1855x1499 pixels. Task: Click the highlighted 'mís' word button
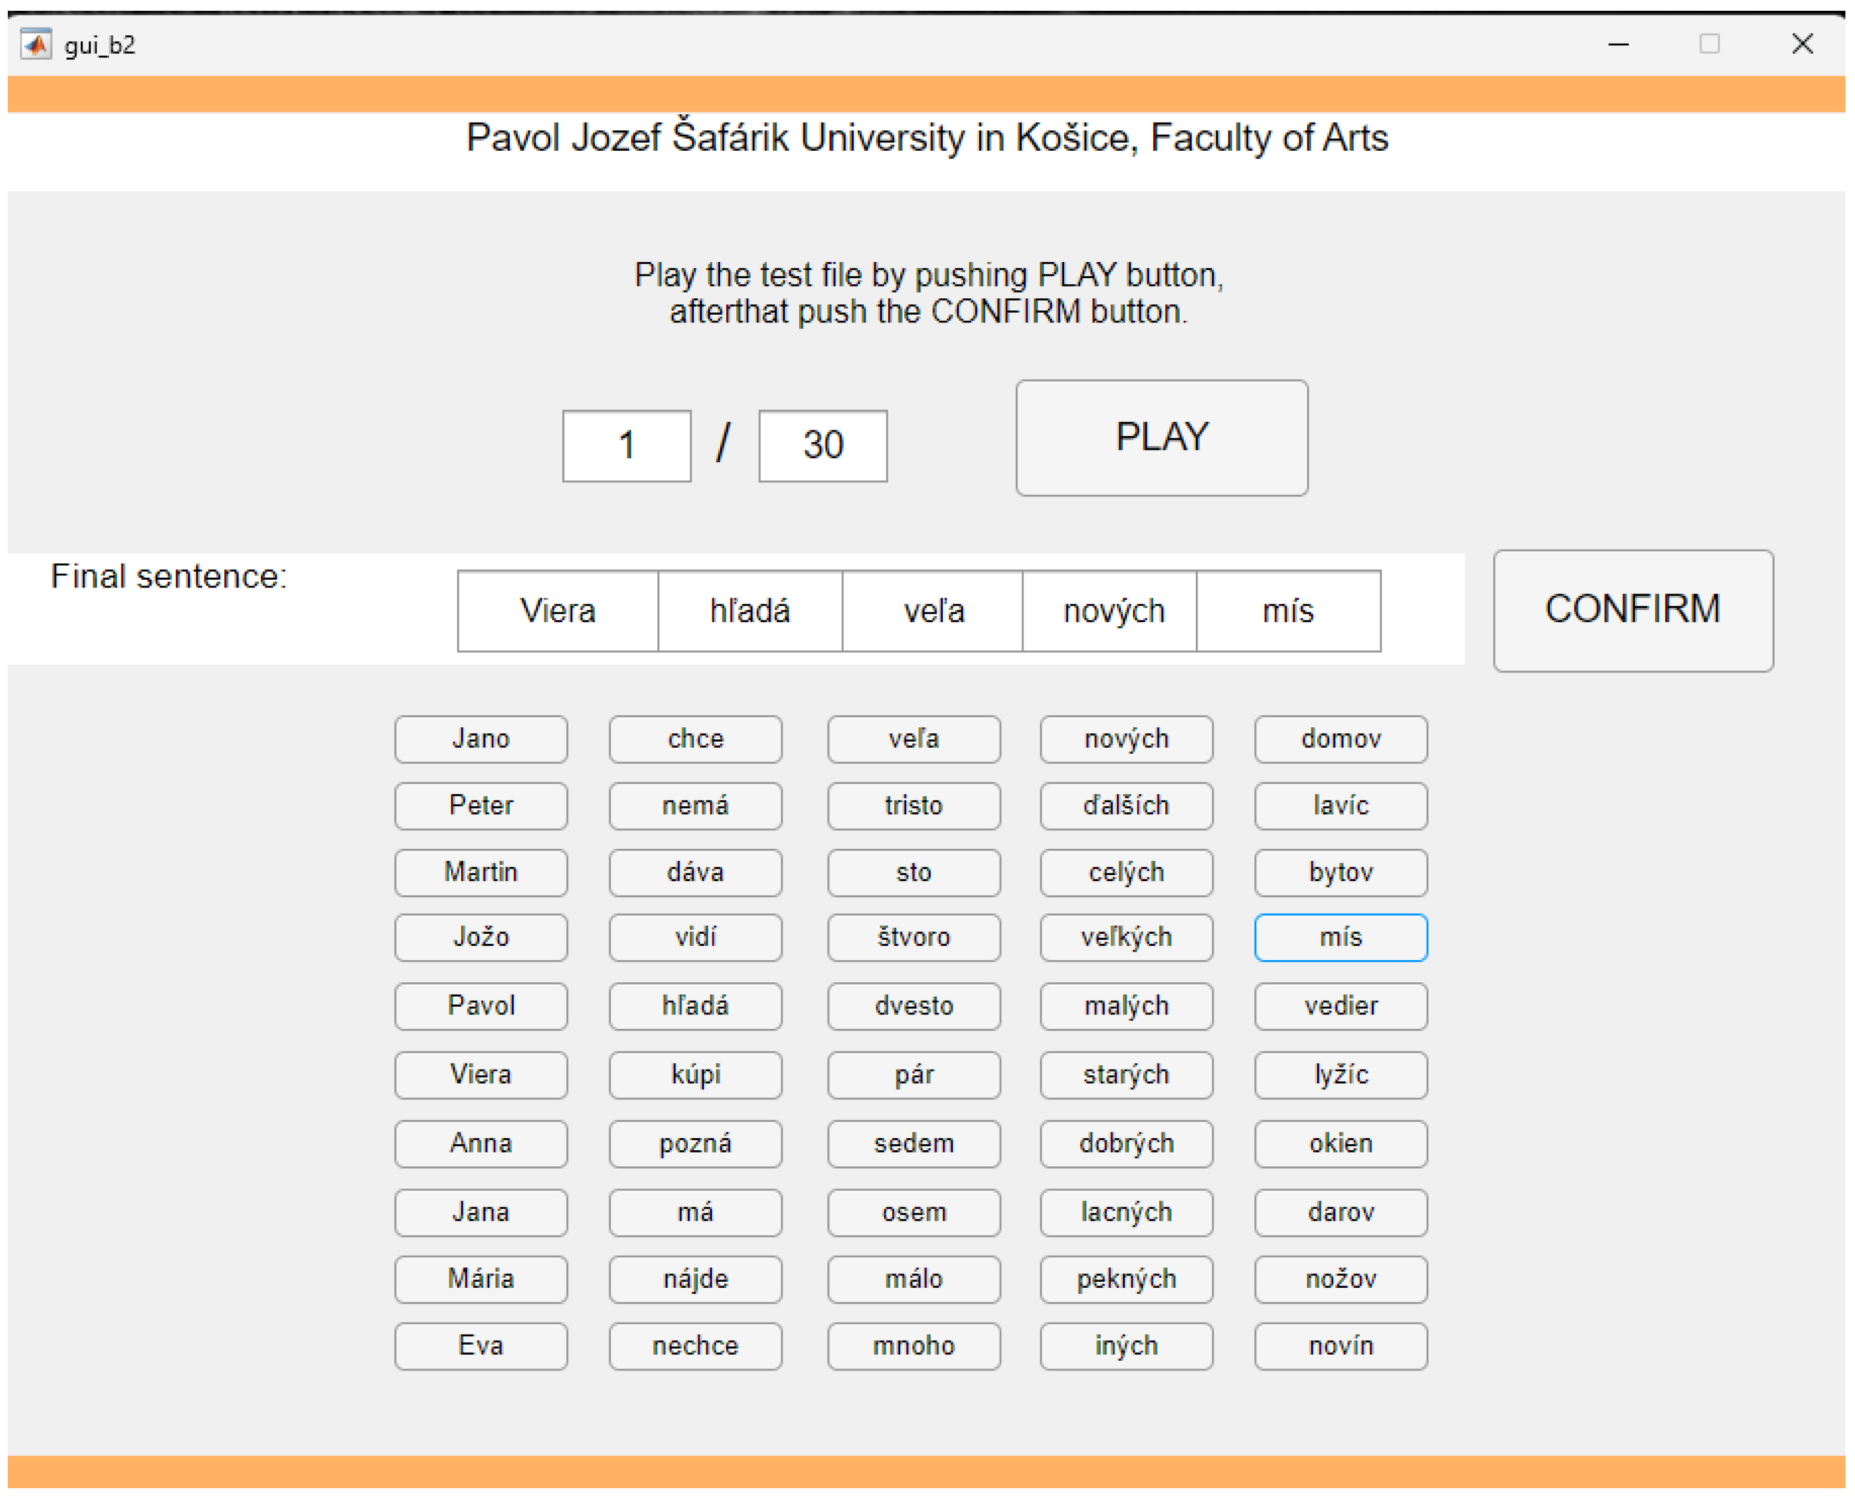(x=1339, y=937)
